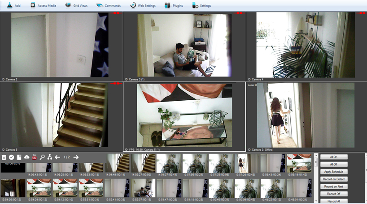Open the Grid Views menu
The width and height of the screenshot is (367, 204).
76,5
